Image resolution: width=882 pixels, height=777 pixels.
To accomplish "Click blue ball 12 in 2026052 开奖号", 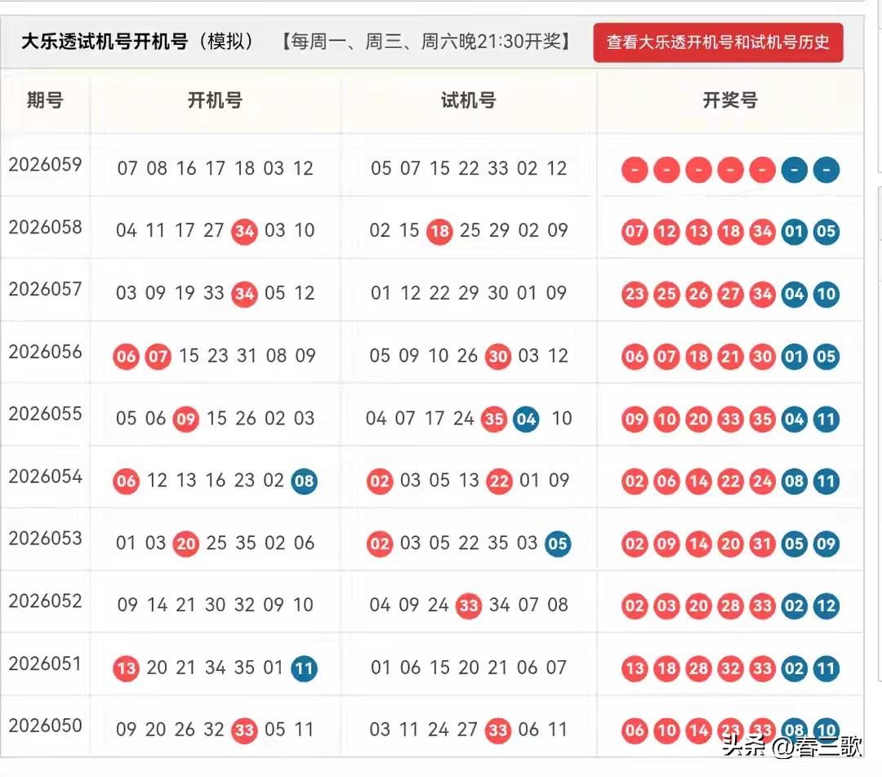I will click(x=826, y=606).
